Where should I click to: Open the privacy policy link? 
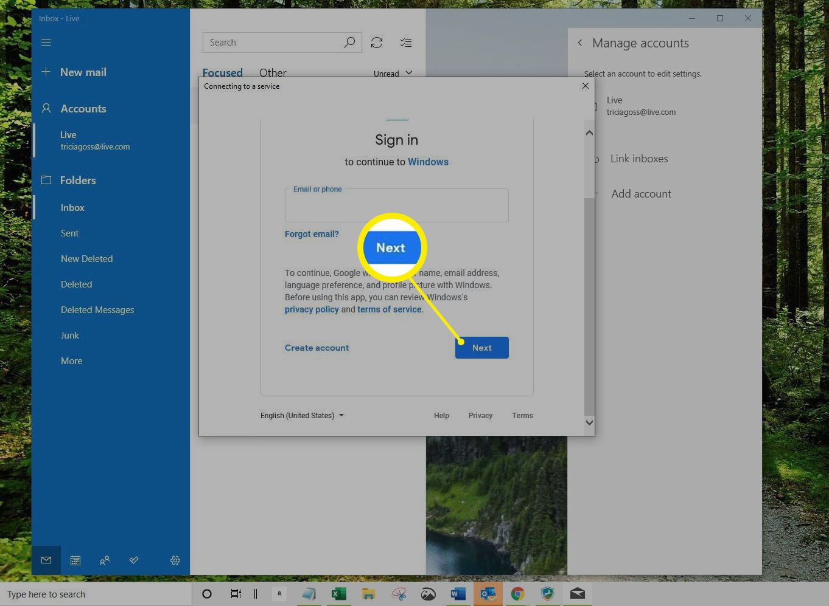312,309
